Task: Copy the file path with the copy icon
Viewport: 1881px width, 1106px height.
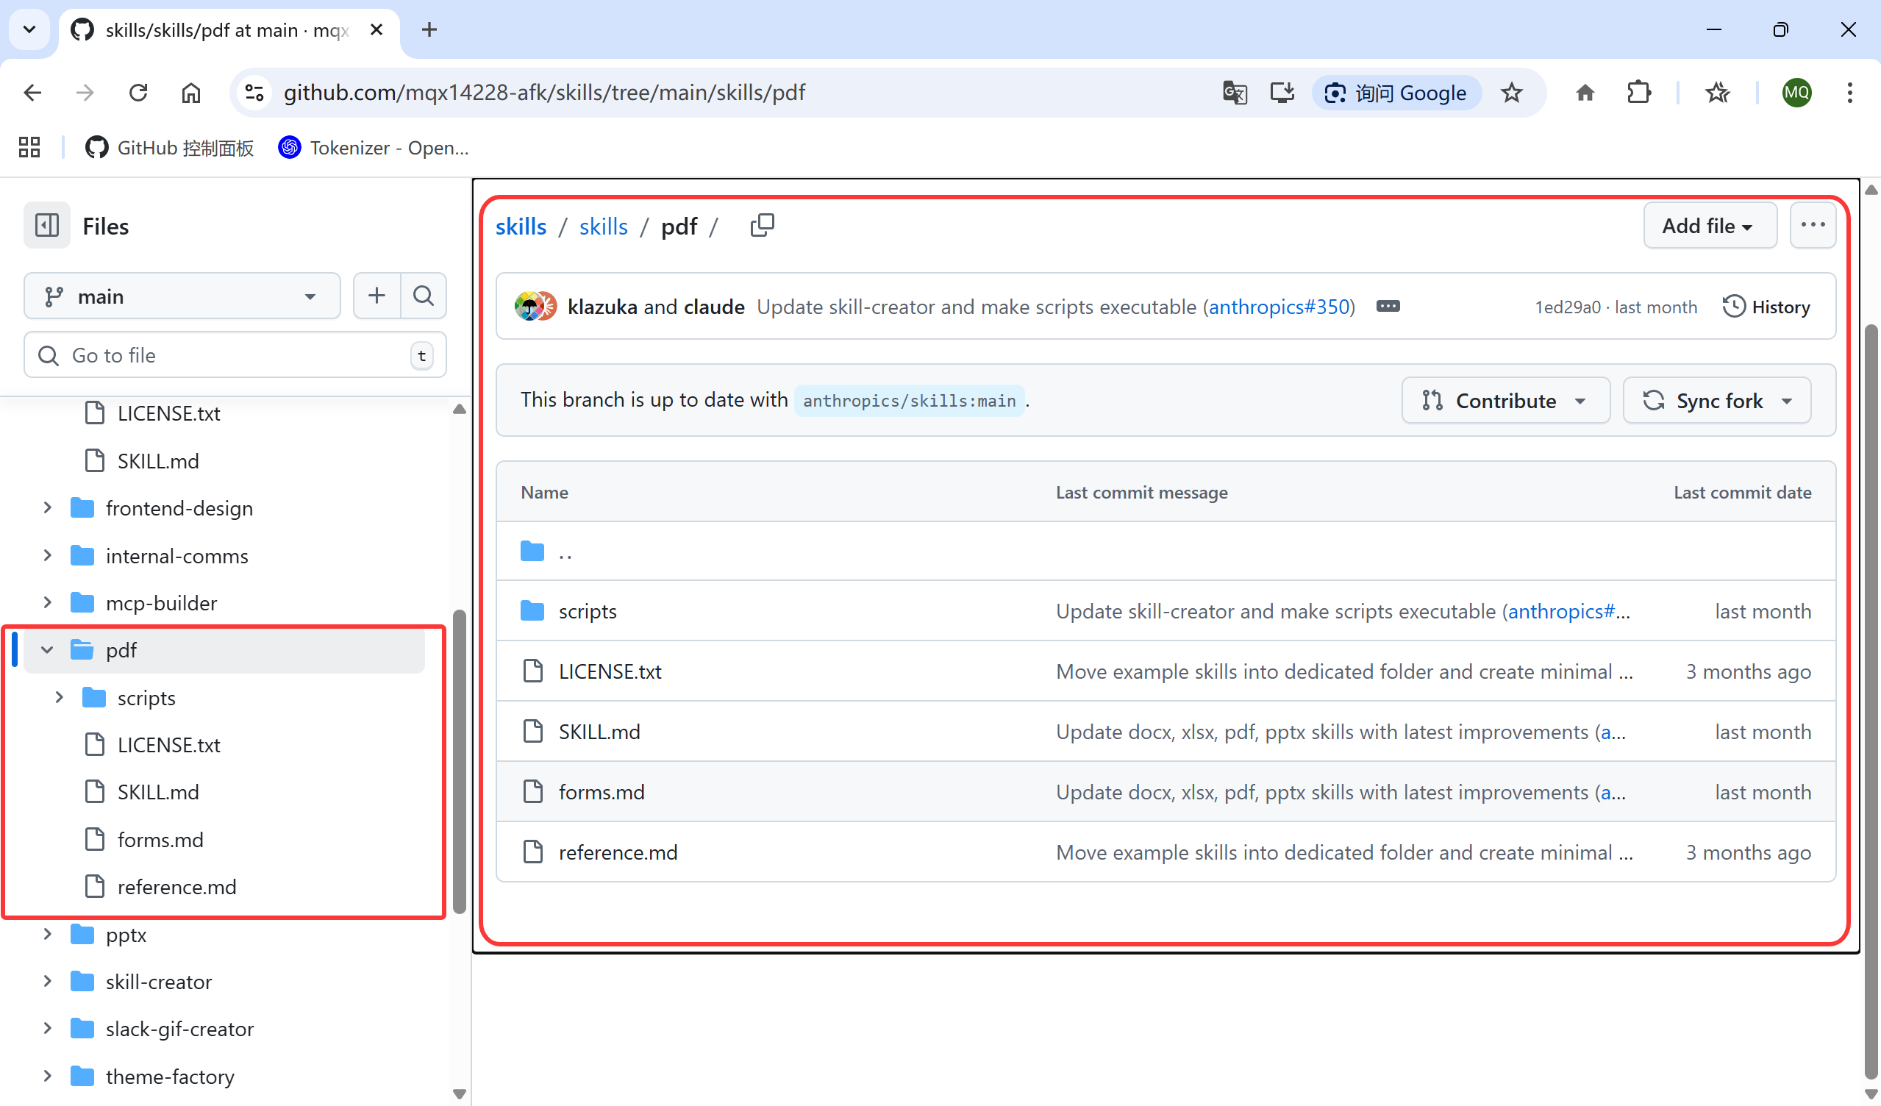Action: 761,224
